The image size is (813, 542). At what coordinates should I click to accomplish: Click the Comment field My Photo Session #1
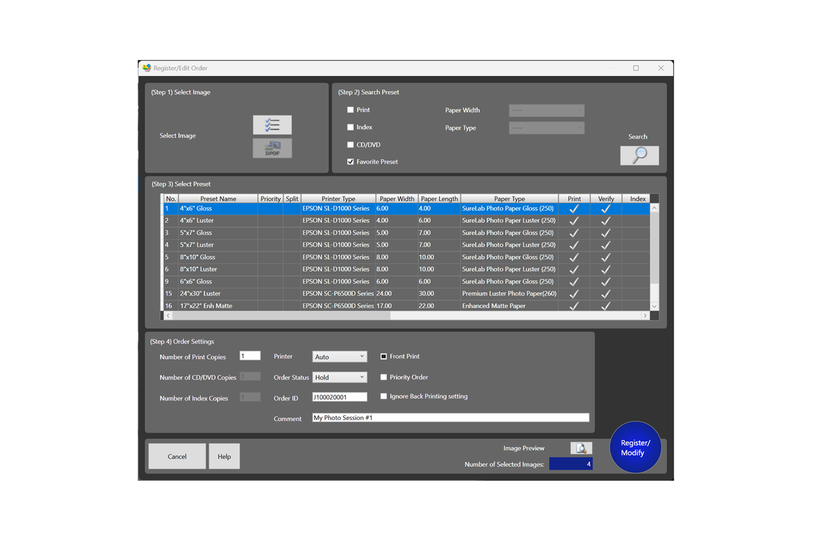pos(451,418)
